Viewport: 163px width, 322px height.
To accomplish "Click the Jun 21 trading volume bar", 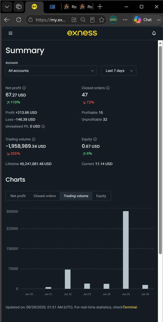I will pyautogui.click(x=48, y=288).
